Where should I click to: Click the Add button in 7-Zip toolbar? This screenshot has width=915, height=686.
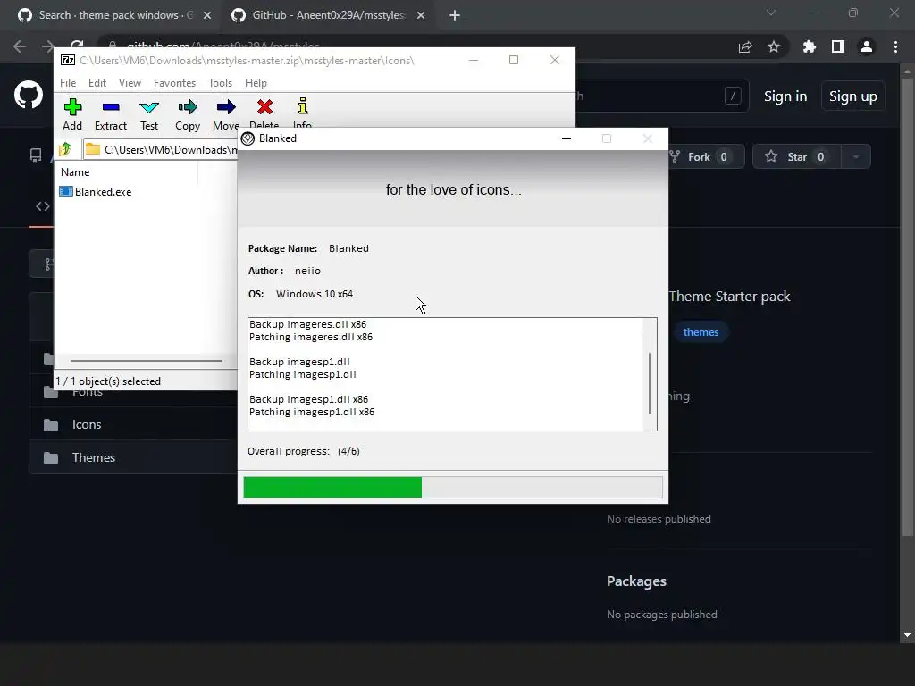[72, 114]
